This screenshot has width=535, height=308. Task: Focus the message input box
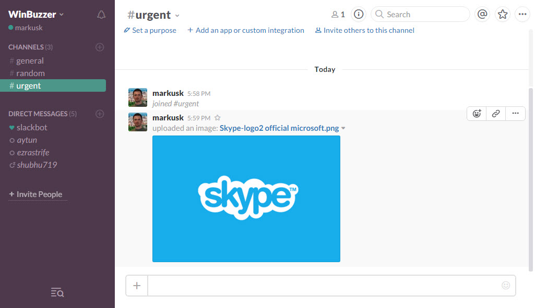tap(331, 286)
